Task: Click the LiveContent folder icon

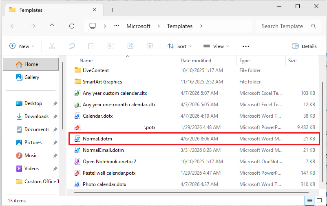Action: point(78,70)
